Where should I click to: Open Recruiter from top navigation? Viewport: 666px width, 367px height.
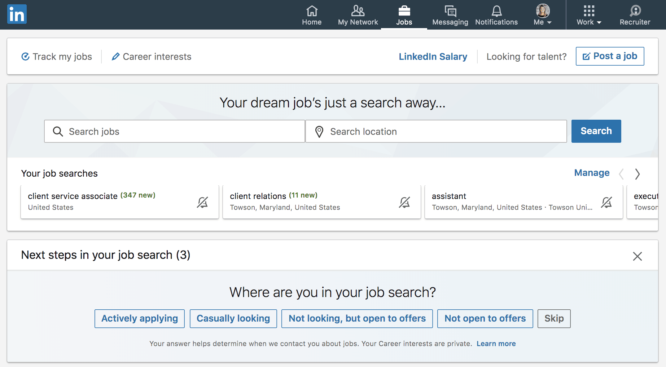coord(635,16)
